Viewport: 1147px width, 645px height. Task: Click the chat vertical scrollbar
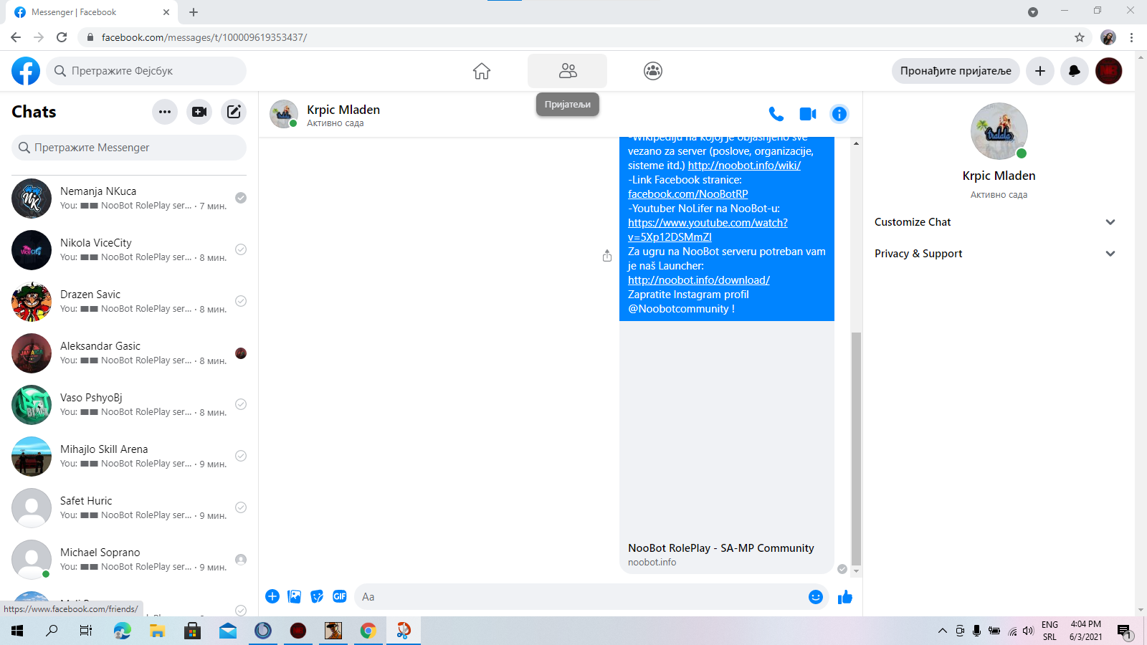(x=856, y=449)
